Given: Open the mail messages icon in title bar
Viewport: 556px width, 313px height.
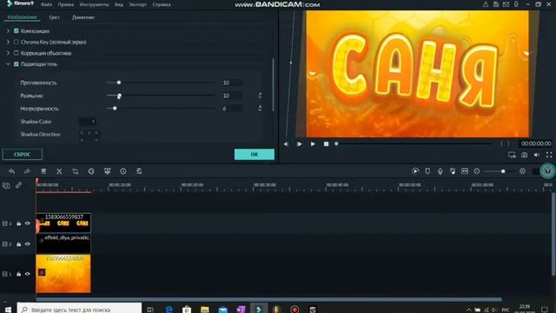Looking at the screenshot, I should tap(506, 4).
